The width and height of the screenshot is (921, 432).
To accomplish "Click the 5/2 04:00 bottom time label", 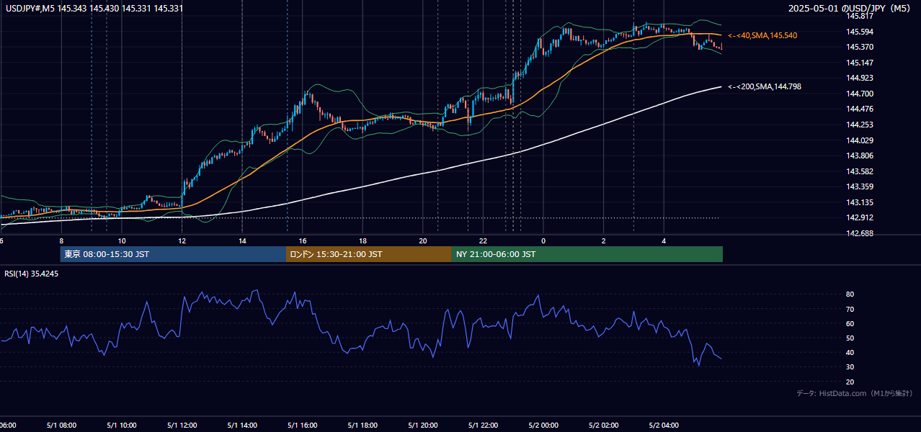I will (664, 426).
